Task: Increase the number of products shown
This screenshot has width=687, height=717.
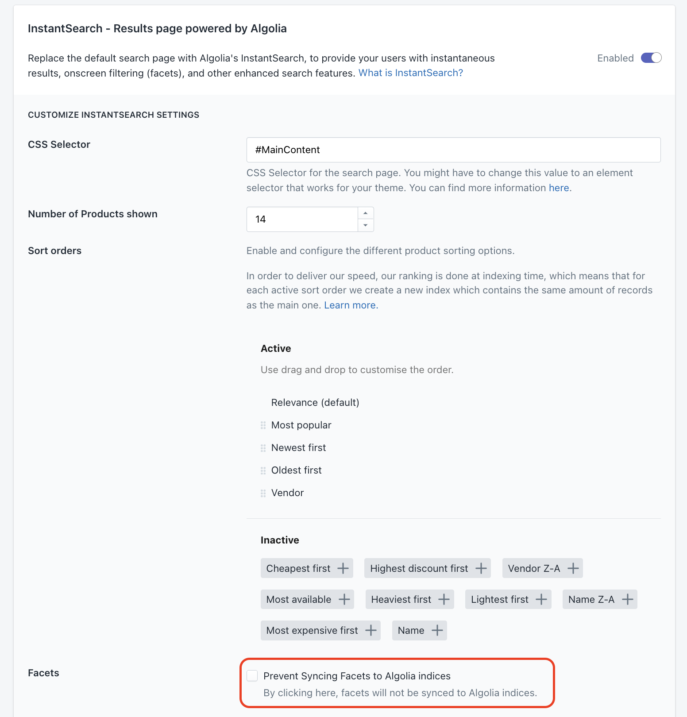Action: pyautogui.click(x=366, y=213)
